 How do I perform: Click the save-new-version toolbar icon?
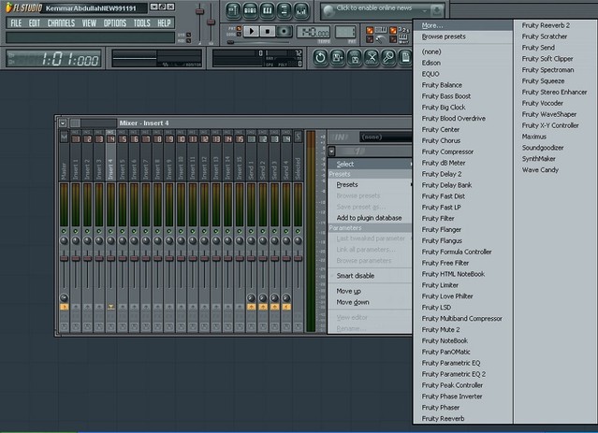[x=338, y=58]
